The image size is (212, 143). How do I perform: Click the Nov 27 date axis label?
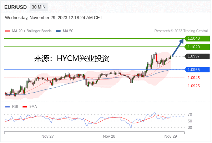[47, 136]
